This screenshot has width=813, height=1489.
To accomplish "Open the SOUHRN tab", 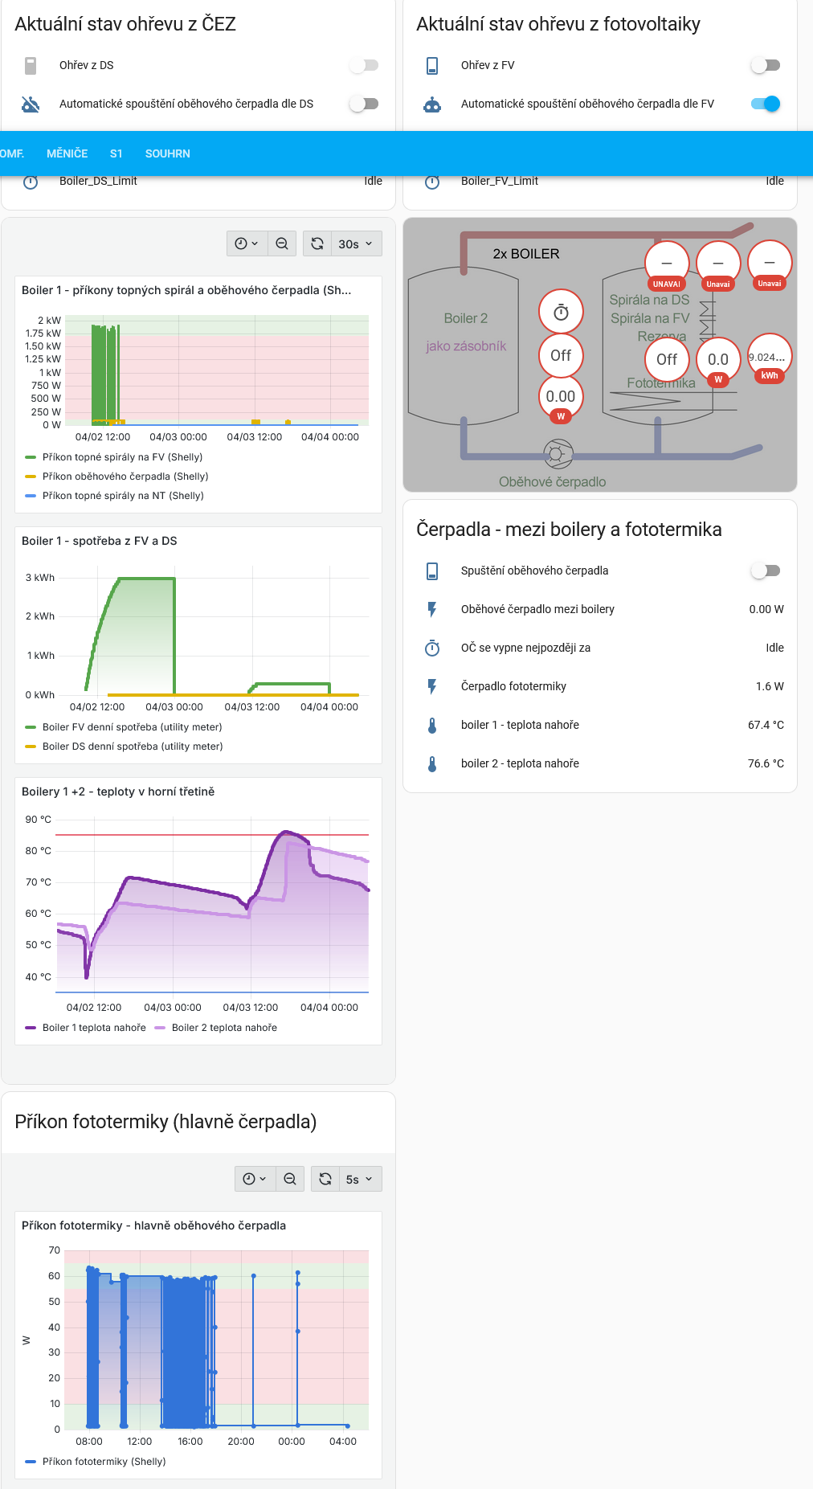I will (168, 153).
